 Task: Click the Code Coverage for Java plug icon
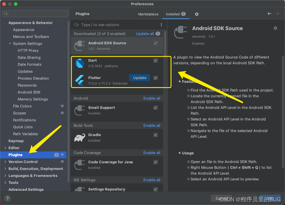click(80, 165)
